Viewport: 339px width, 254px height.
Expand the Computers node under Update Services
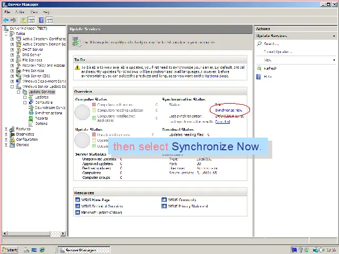click(x=25, y=102)
